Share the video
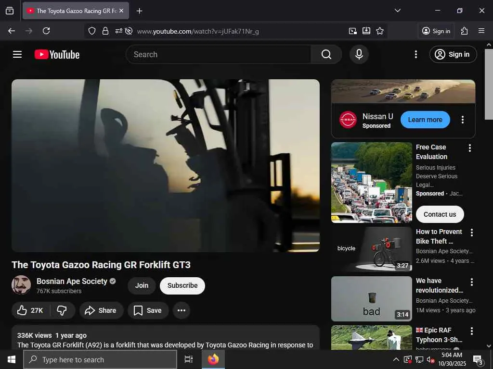 [x=101, y=310]
